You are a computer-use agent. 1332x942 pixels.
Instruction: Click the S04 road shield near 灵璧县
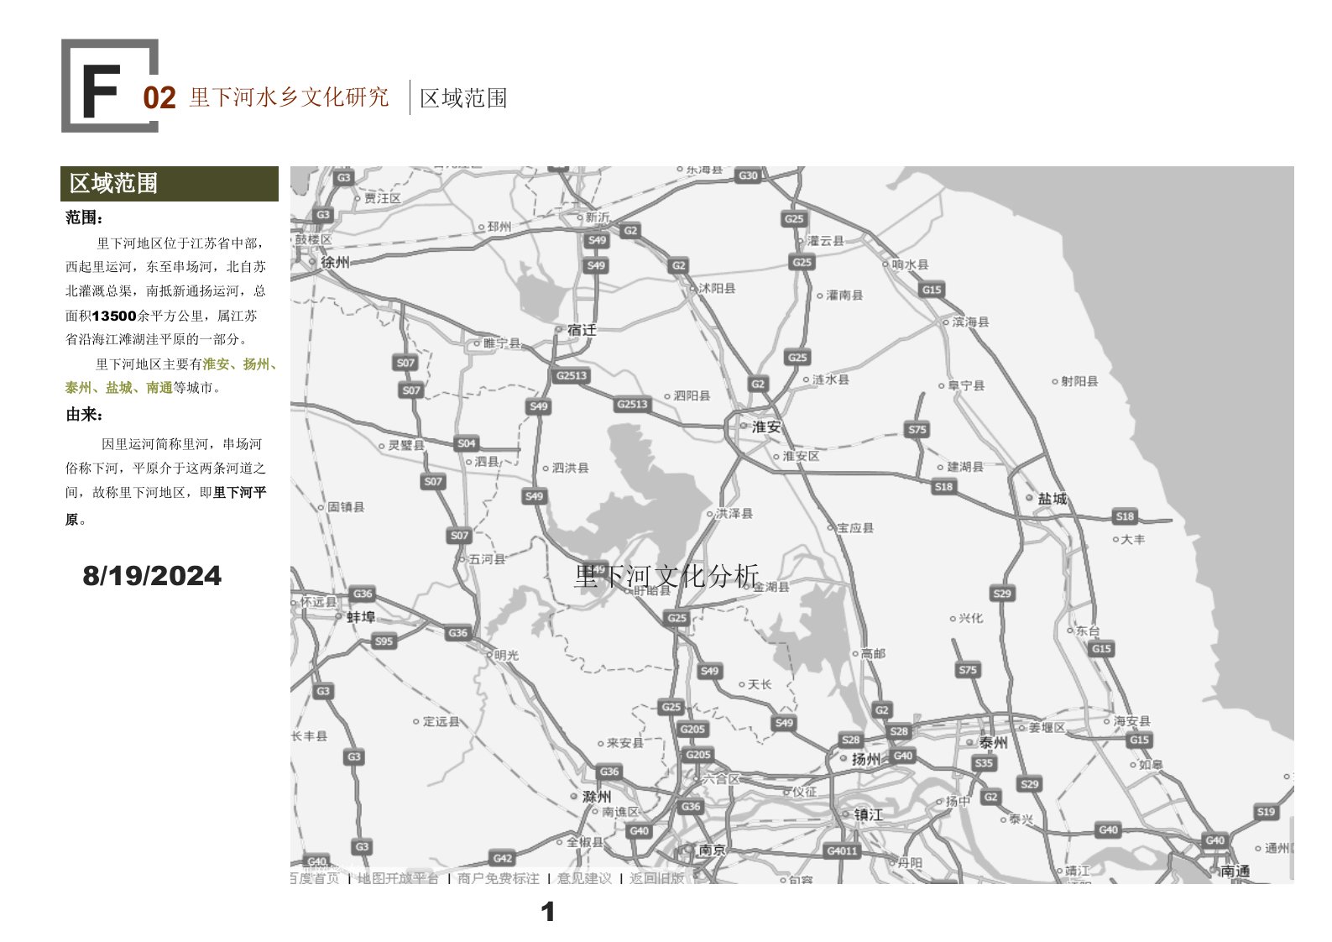[x=466, y=443]
